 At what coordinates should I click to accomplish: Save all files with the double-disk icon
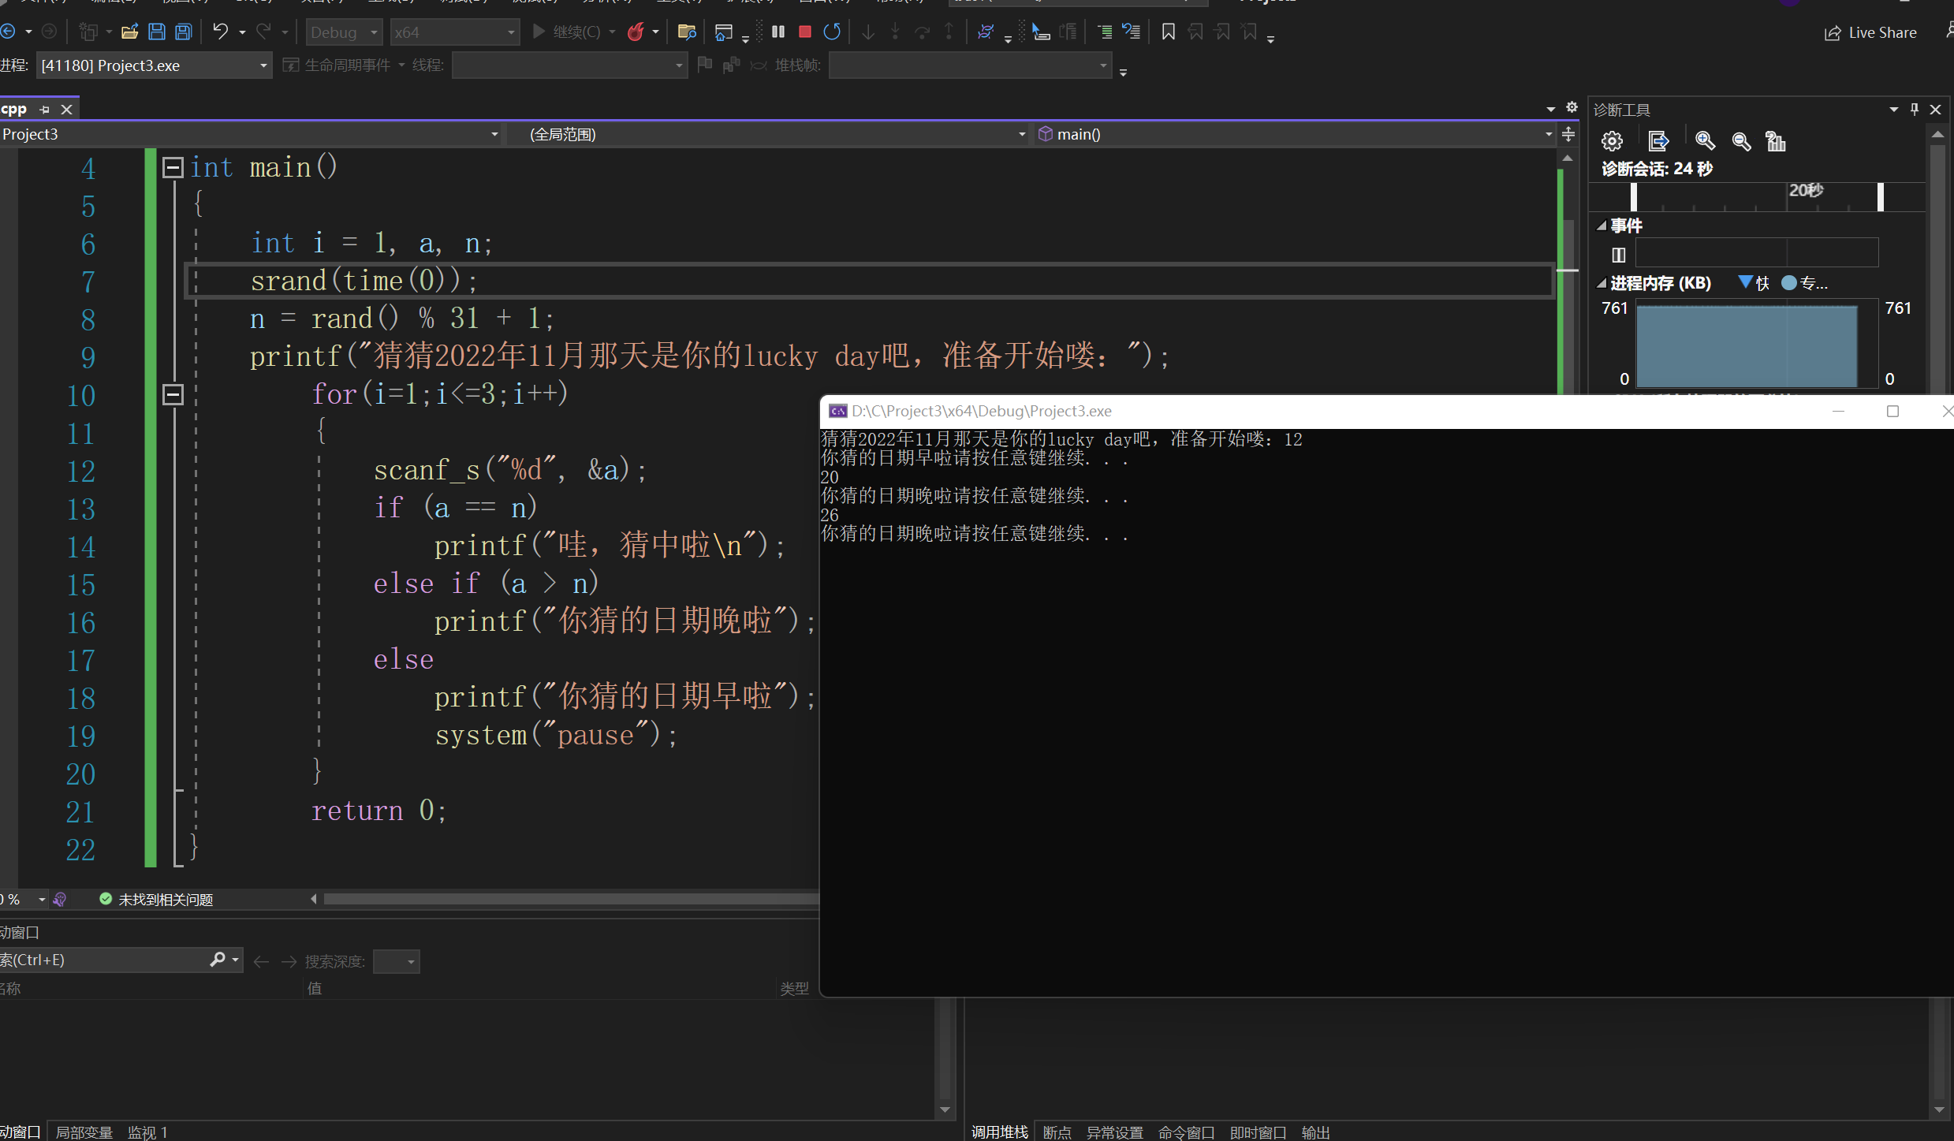click(183, 32)
